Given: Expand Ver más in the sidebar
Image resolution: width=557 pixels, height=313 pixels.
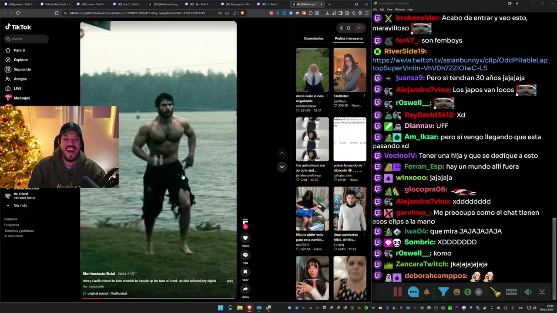Looking at the screenshot, I should pos(20,206).
